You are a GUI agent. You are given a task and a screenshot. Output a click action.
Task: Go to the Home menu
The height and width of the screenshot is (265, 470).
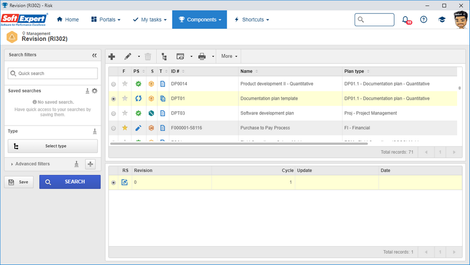click(68, 19)
